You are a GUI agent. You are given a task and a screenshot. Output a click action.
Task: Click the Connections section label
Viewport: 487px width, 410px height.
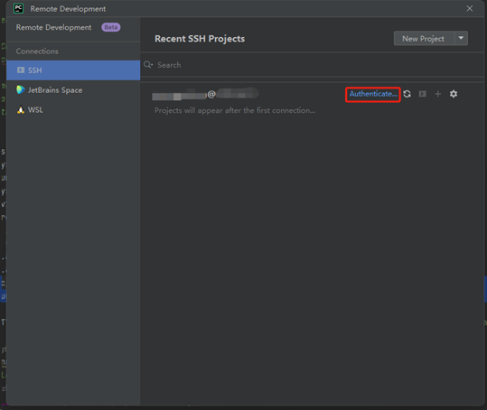pos(37,51)
